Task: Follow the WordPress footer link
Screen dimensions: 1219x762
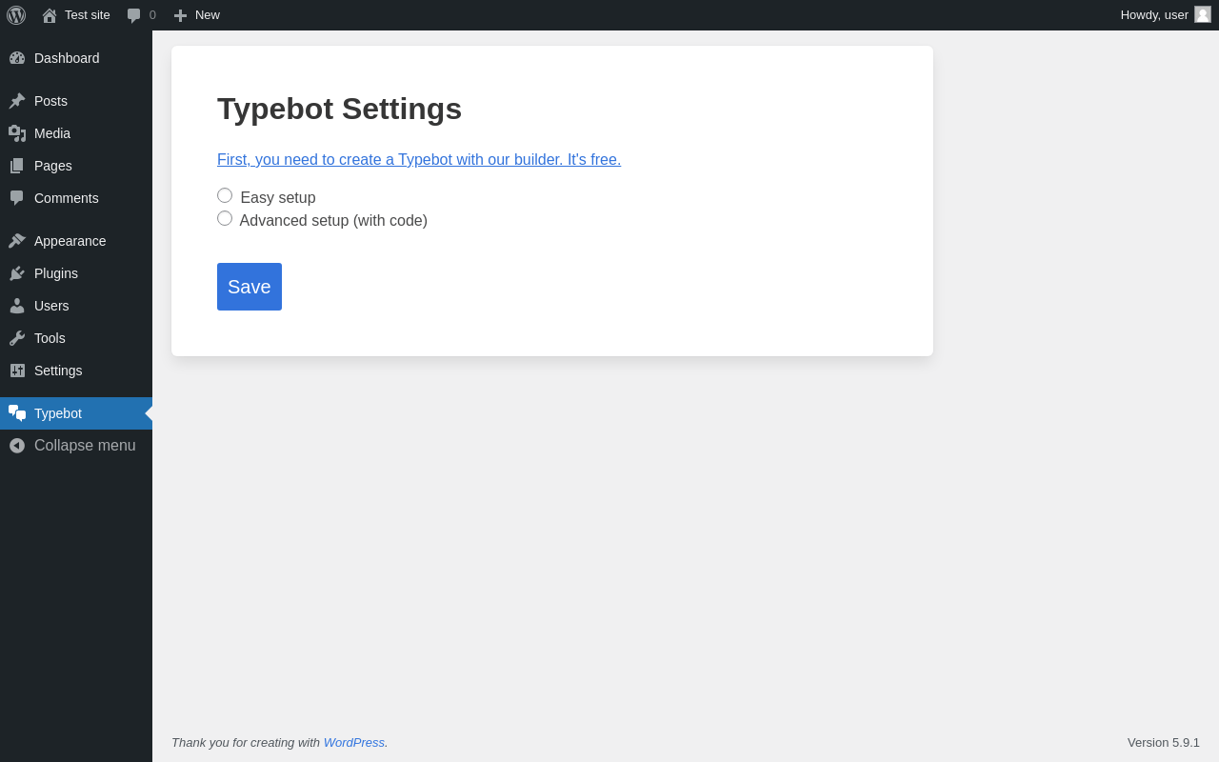Action: tap(354, 742)
